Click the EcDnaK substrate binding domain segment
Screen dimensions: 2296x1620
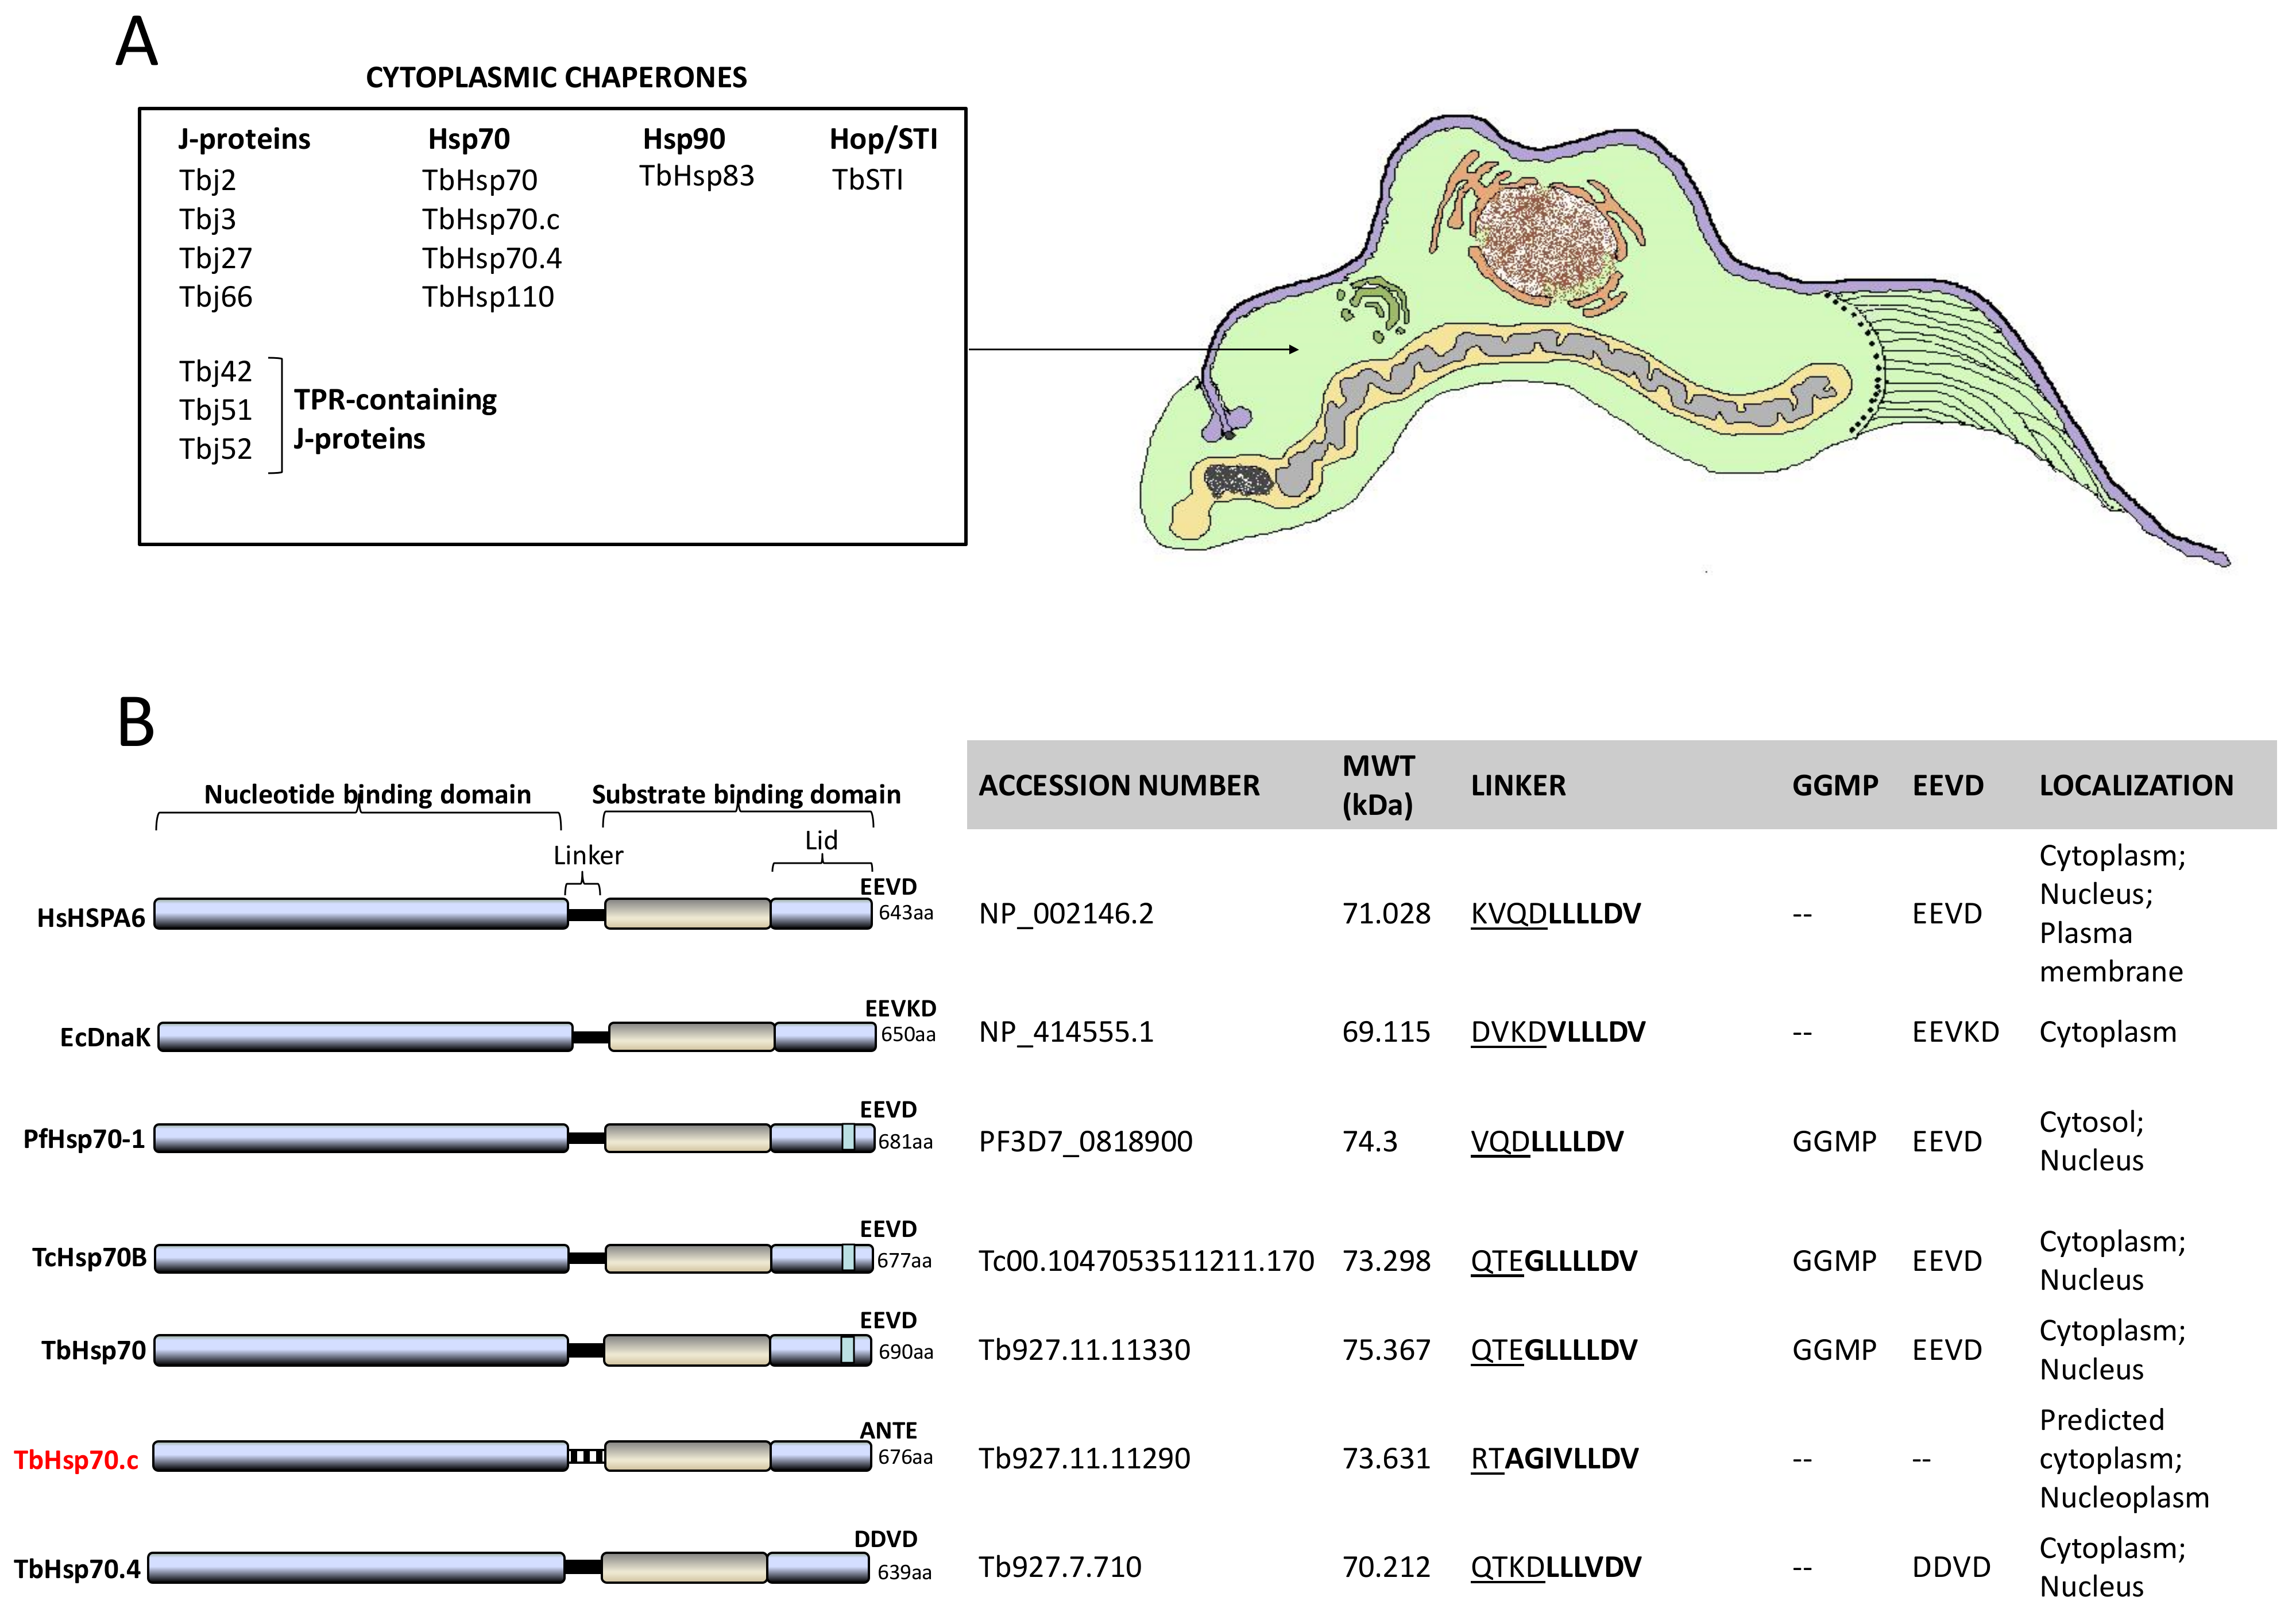coord(691,1037)
